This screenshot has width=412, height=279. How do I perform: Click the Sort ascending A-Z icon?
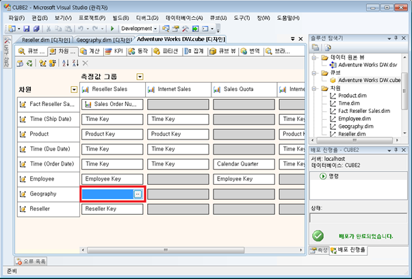pos(66,63)
